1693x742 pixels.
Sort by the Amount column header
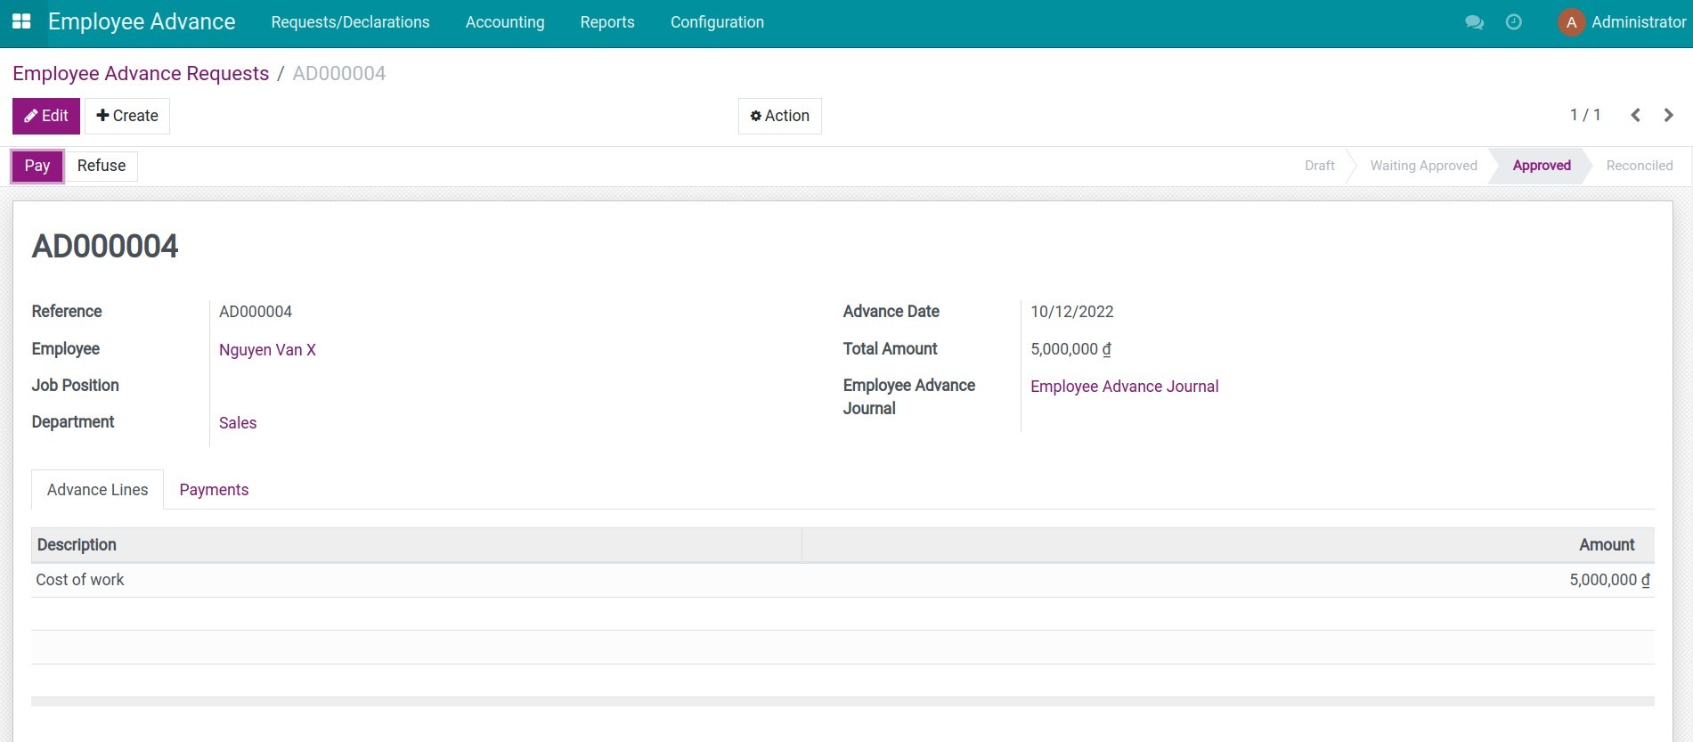1228,545
